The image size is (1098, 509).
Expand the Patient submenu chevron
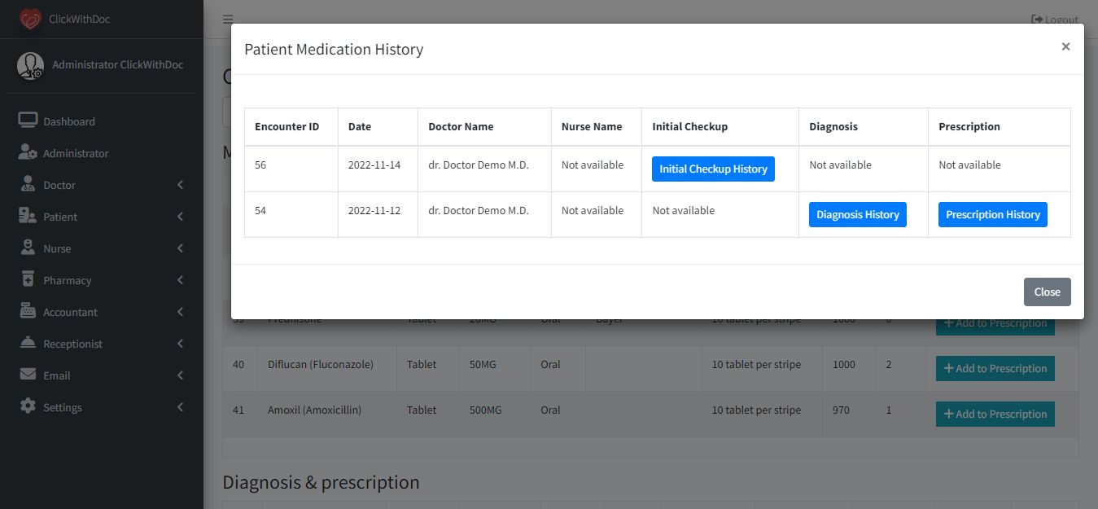point(180,217)
